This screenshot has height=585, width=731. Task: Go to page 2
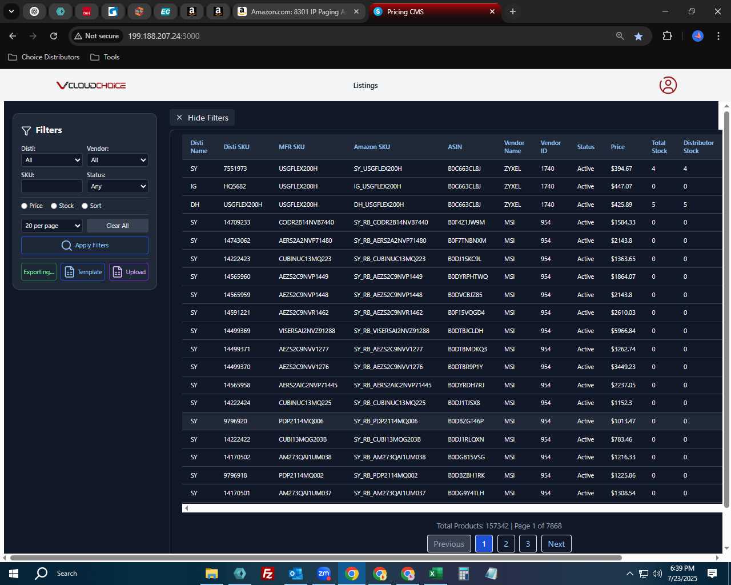click(506, 544)
